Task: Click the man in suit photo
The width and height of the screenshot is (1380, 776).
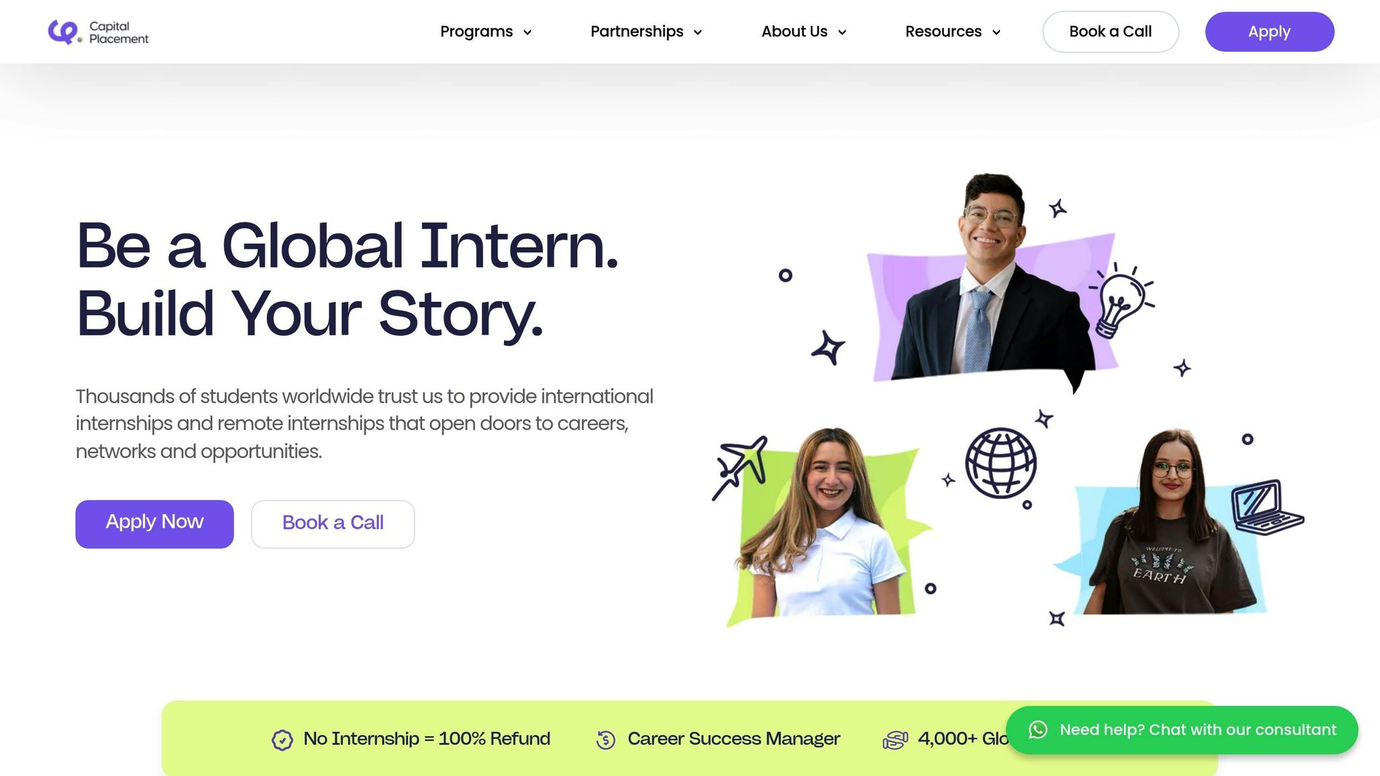Action: (x=991, y=283)
